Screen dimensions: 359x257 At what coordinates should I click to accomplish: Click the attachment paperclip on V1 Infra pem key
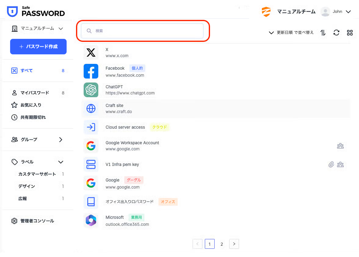tap(331, 165)
